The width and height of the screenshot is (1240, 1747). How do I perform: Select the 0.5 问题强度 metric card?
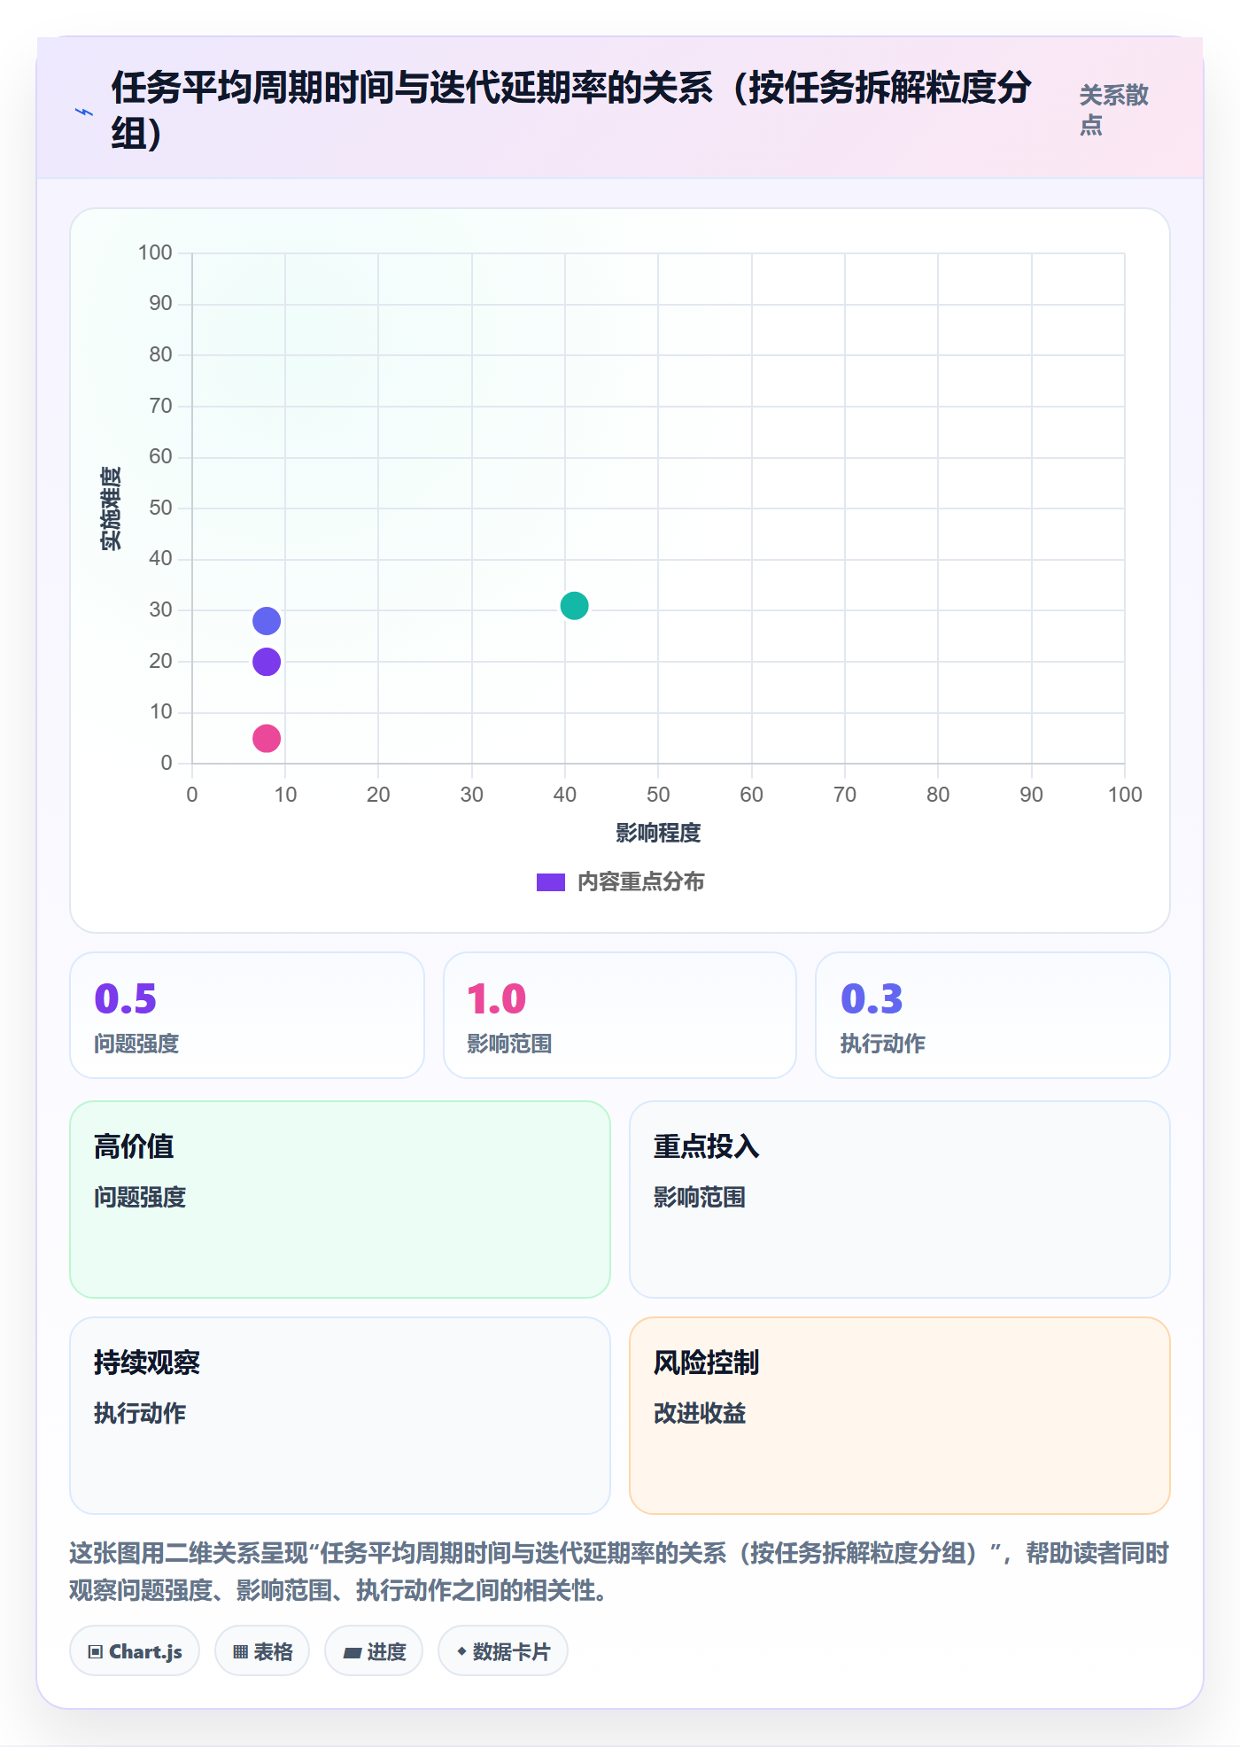tap(247, 1015)
